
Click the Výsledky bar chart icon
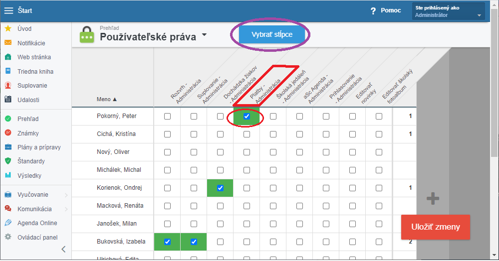point(8,175)
